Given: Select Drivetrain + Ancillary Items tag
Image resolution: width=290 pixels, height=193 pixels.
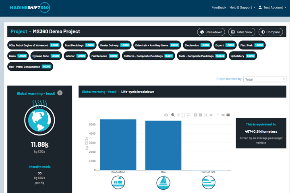Looking at the screenshot, I should tap(157, 45).
